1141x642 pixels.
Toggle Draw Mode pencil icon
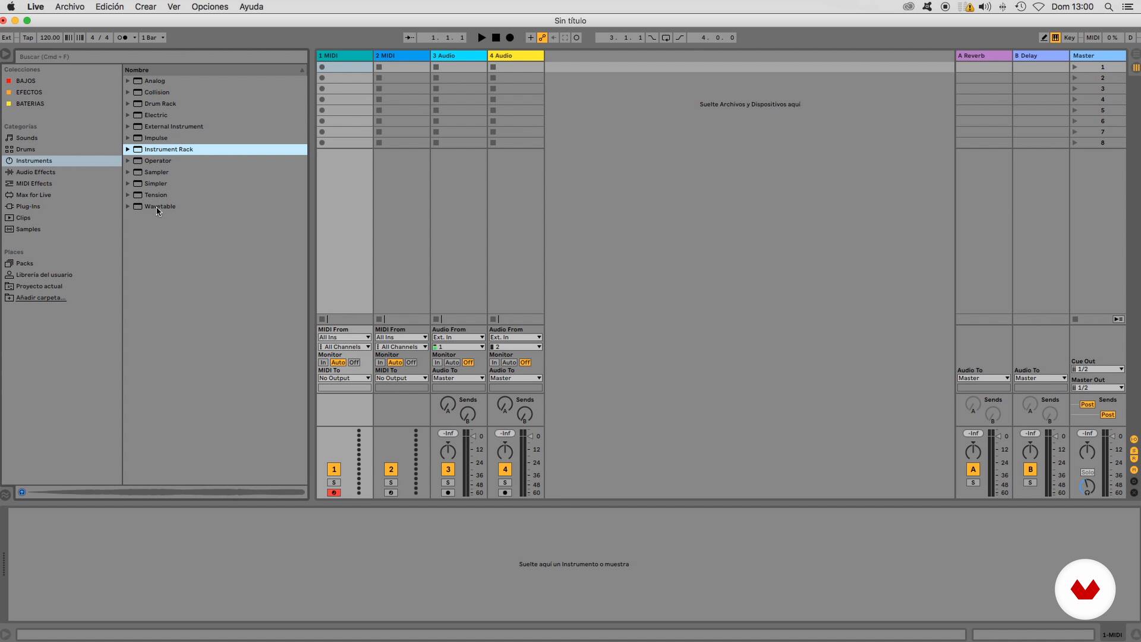[1044, 37]
